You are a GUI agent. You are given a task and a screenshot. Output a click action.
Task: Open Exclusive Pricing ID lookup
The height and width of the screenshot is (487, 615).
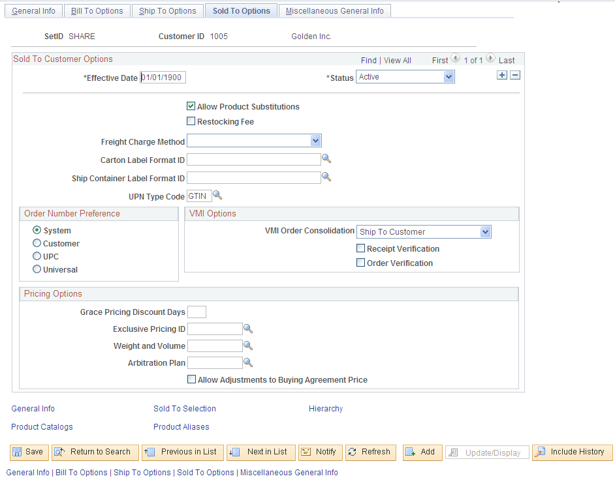coord(248,329)
